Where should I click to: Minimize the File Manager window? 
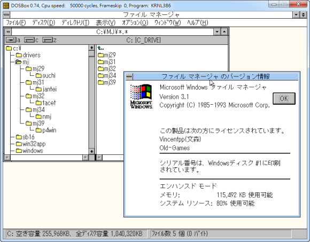point(296,14)
